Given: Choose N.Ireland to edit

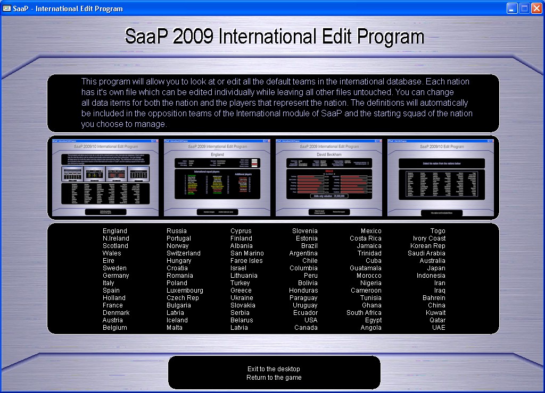Looking at the screenshot, I should click(115, 238).
